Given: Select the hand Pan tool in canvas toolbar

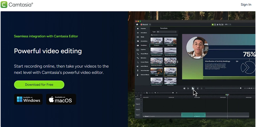Looking at the screenshot, I should (x=218, y=25).
